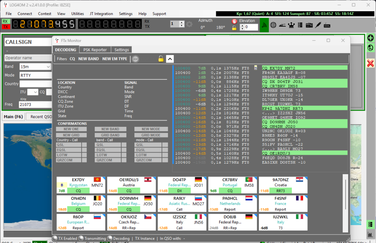This screenshot has height=243, width=376.
Task: Toggle the Decoding indicator
Action: pyautogui.click(x=110, y=238)
